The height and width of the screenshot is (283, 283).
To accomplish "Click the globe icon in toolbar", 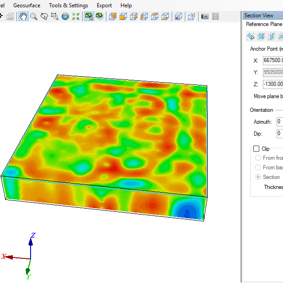I will tap(65, 16).
